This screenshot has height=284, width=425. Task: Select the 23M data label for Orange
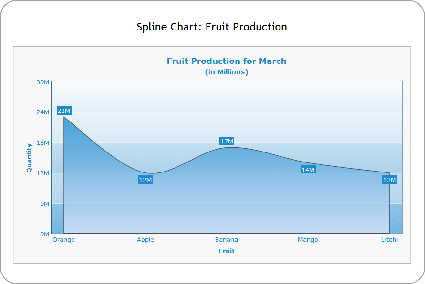(x=64, y=111)
